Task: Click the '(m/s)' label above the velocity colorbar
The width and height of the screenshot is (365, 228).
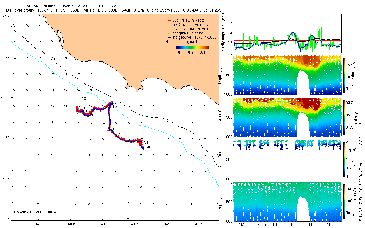Action: (192, 42)
